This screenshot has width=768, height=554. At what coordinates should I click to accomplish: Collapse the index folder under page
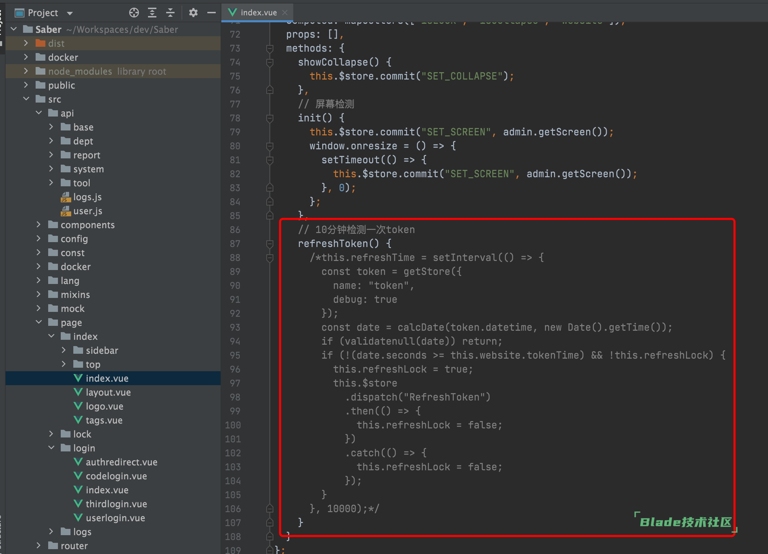tap(51, 336)
